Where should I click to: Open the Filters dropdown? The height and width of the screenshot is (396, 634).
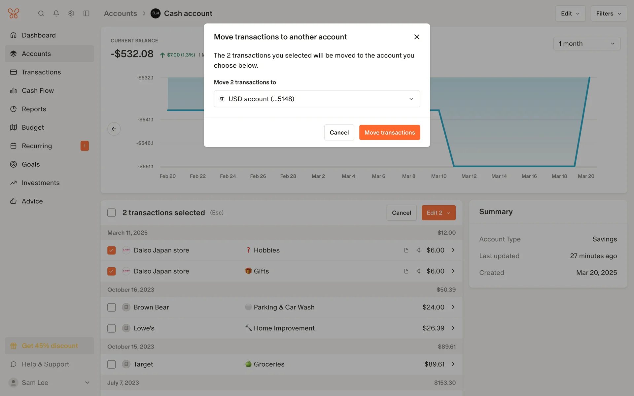pos(608,14)
